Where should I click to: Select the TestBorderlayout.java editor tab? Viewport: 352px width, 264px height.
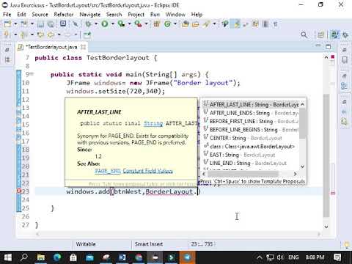(x=51, y=47)
